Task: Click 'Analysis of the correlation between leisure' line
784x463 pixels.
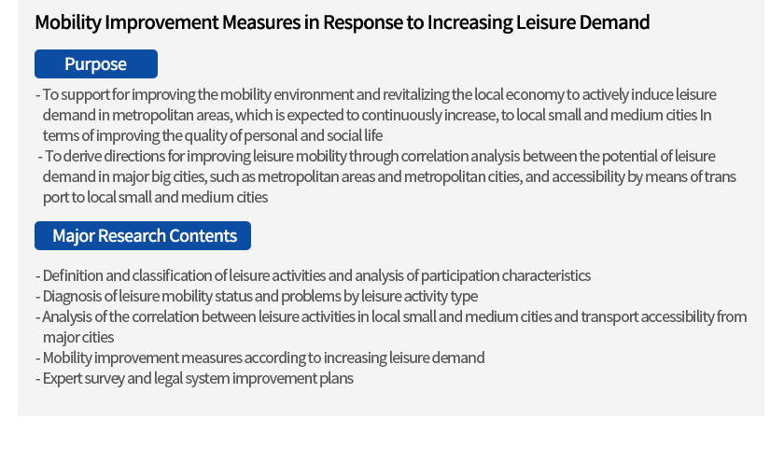Action: pos(391,316)
